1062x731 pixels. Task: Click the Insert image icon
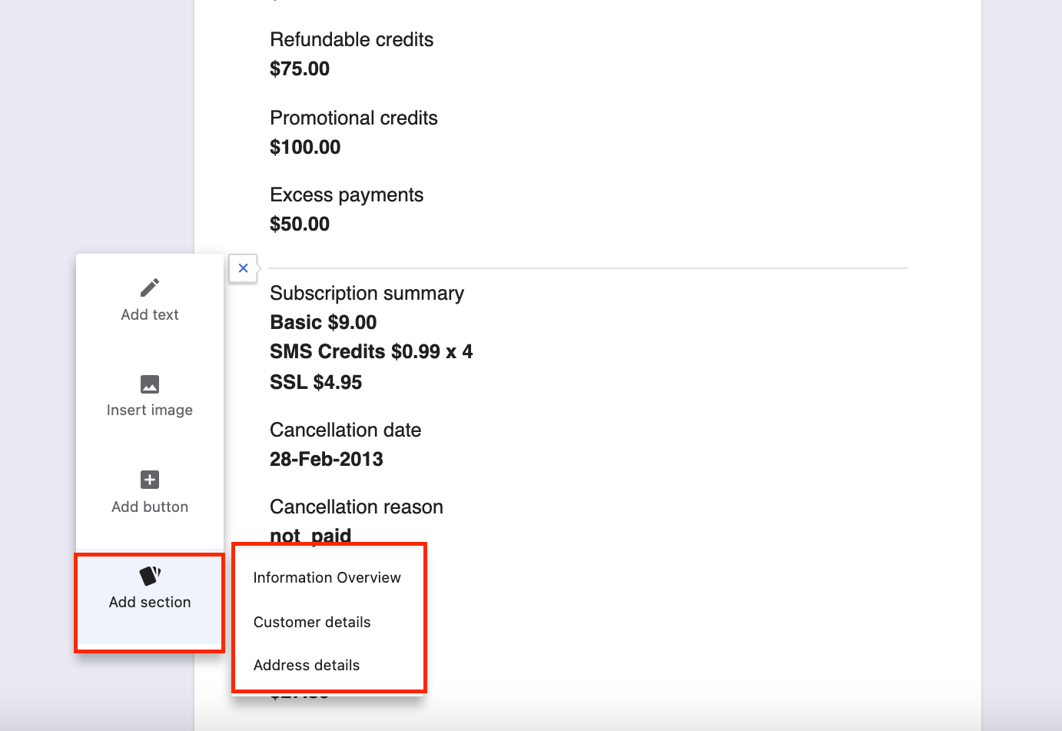(x=150, y=384)
